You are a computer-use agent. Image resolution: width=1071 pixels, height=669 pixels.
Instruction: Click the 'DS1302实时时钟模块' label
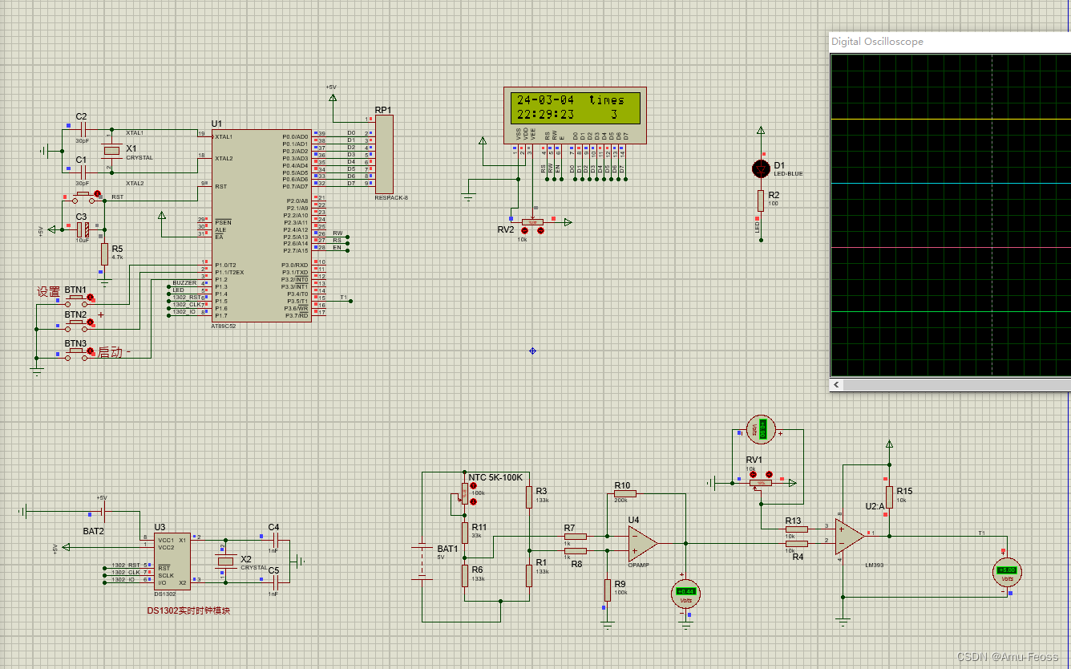pyautogui.click(x=188, y=610)
